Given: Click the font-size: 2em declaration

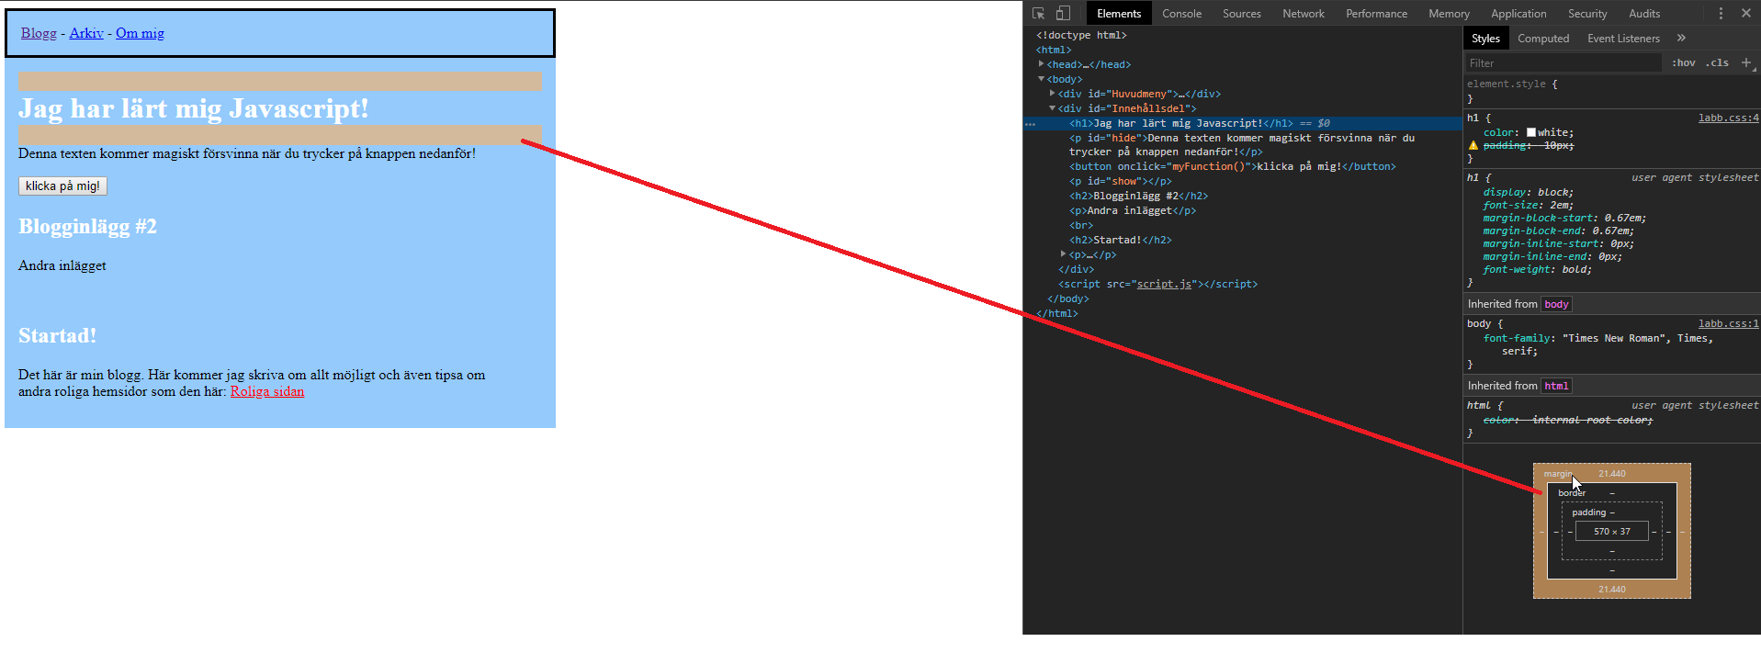Looking at the screenshot, I should coord(1528,205).
